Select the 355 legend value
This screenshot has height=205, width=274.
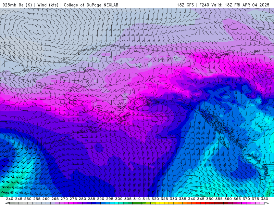(219, 199)
